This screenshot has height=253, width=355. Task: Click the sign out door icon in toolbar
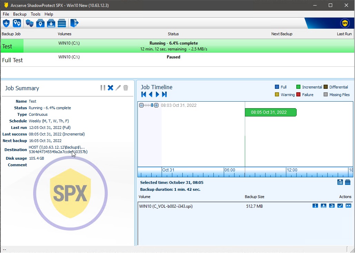pos(74,23)
